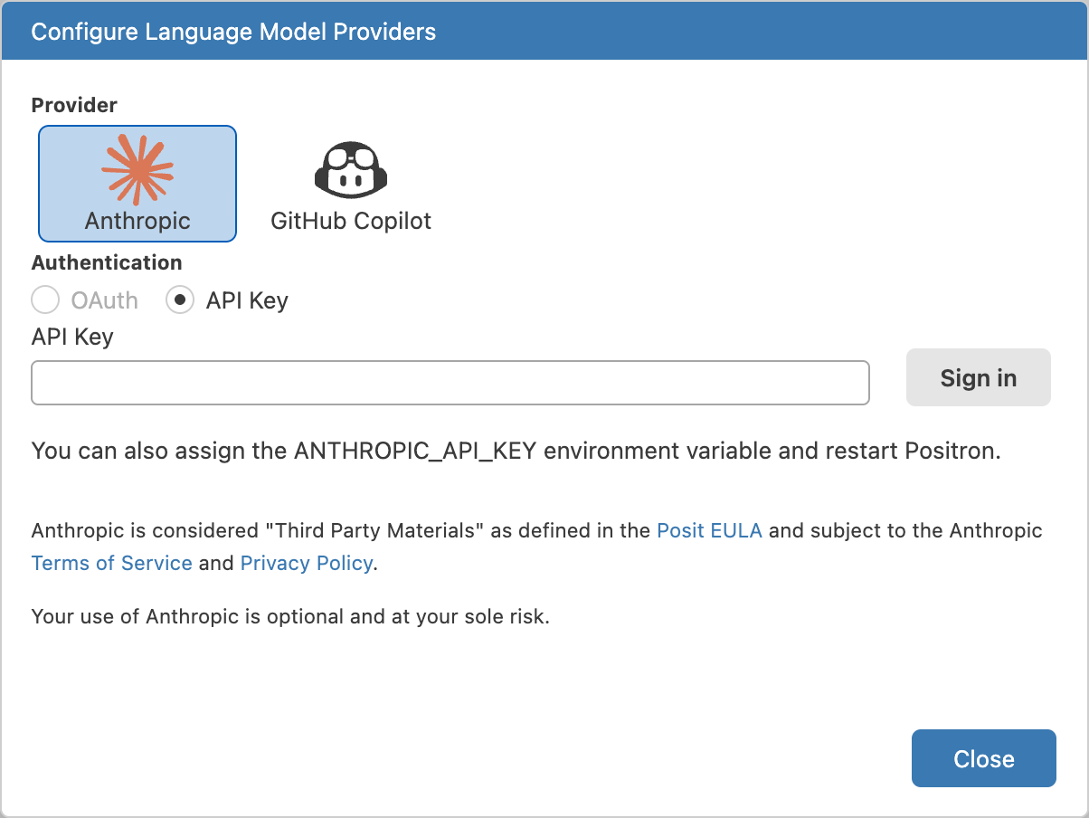The width and height of the screenshot is (1089, 818).
Task: Select the Anthropic starburst logo icon
Action: click(x=137, y=170)
